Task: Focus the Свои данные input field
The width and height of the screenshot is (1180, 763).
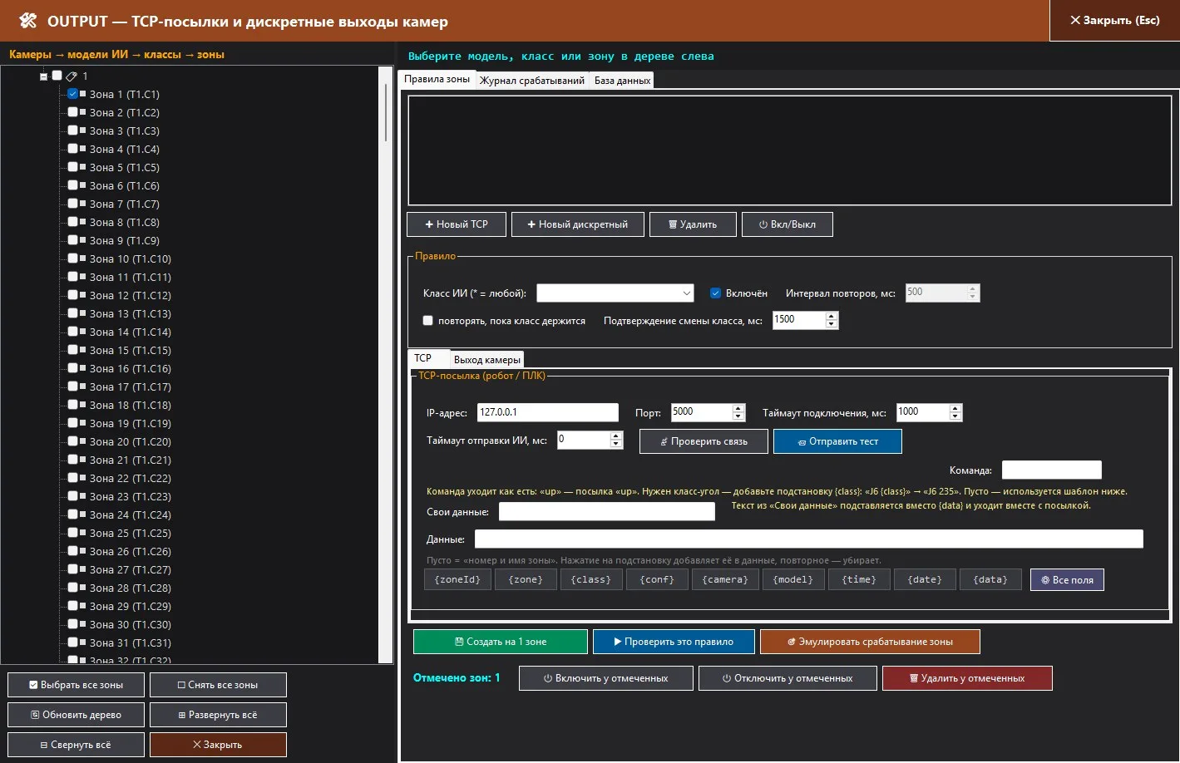Action: (606, 511)
